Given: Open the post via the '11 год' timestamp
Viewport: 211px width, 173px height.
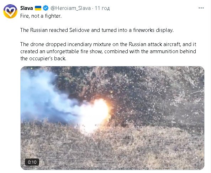Looking at the screenshot, I should point(102,8).
